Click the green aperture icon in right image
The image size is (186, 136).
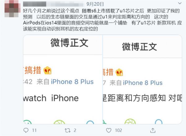point(130,121)
